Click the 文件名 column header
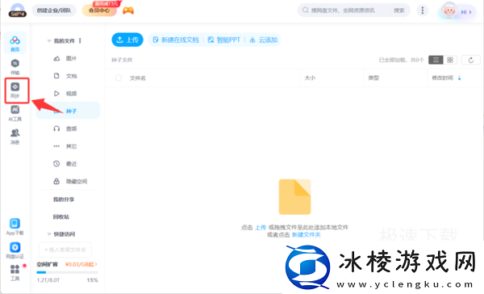Viewport: 484px width, 294px height. click(138, 78)
